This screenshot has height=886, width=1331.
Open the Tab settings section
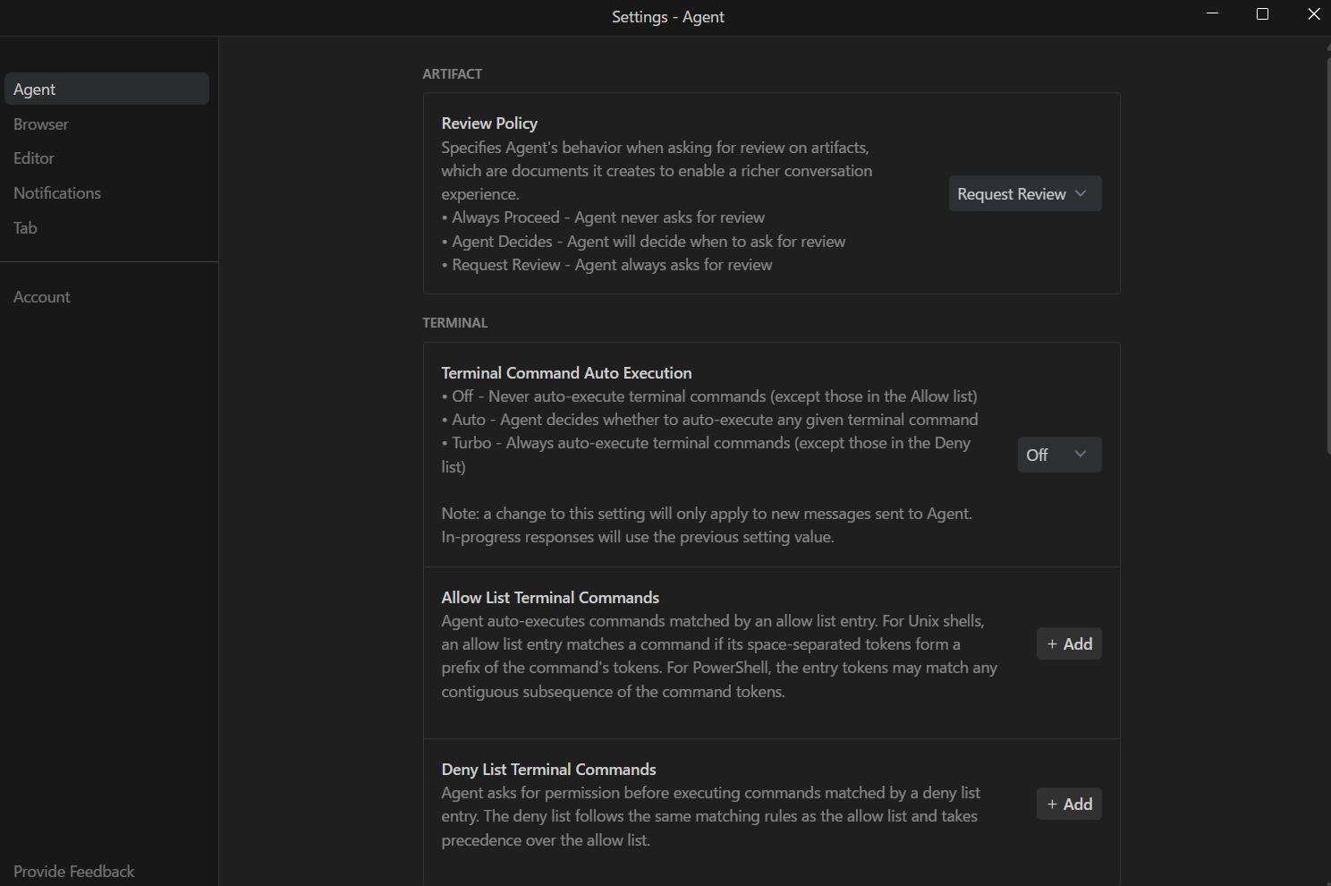25,228
